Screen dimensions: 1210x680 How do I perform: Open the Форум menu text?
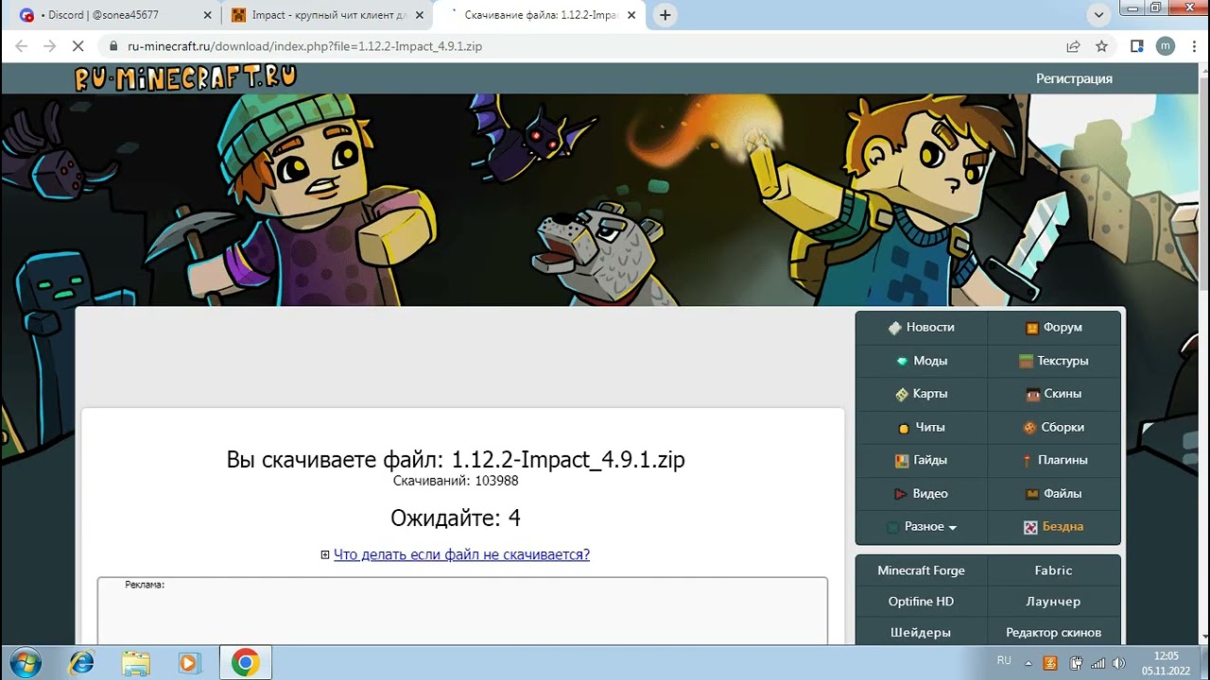1063,328
